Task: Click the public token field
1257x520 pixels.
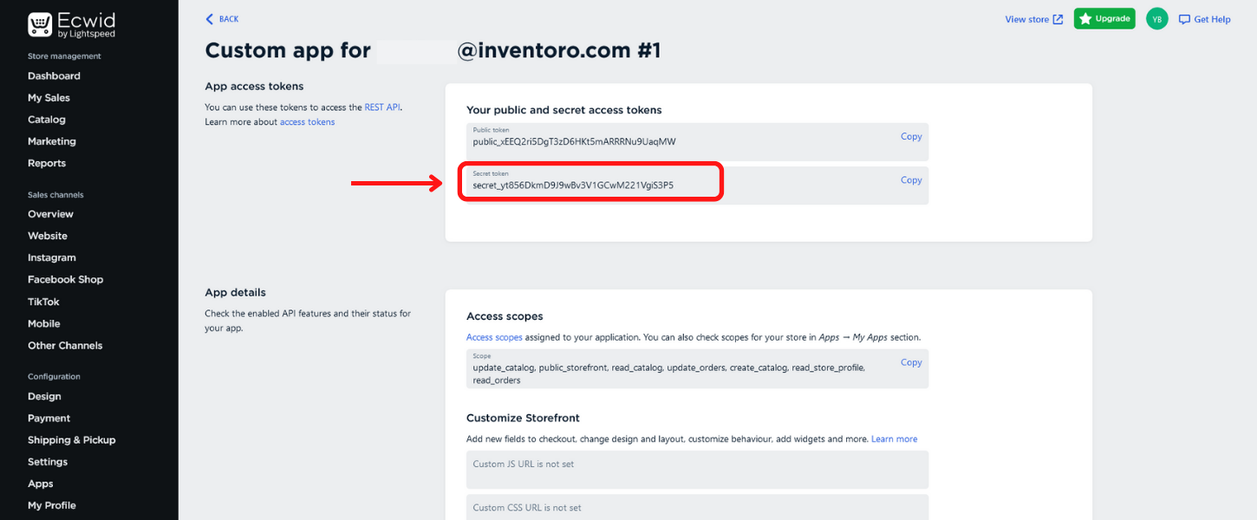Action: click(x=697, y=141)
